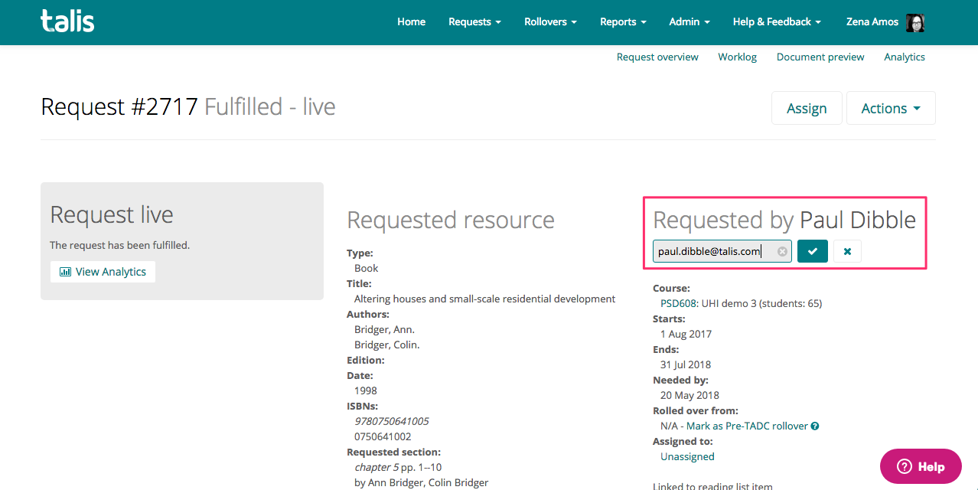Open the pink Help button
The width and height of the screenshot is (978, 490).
(921, 466)
